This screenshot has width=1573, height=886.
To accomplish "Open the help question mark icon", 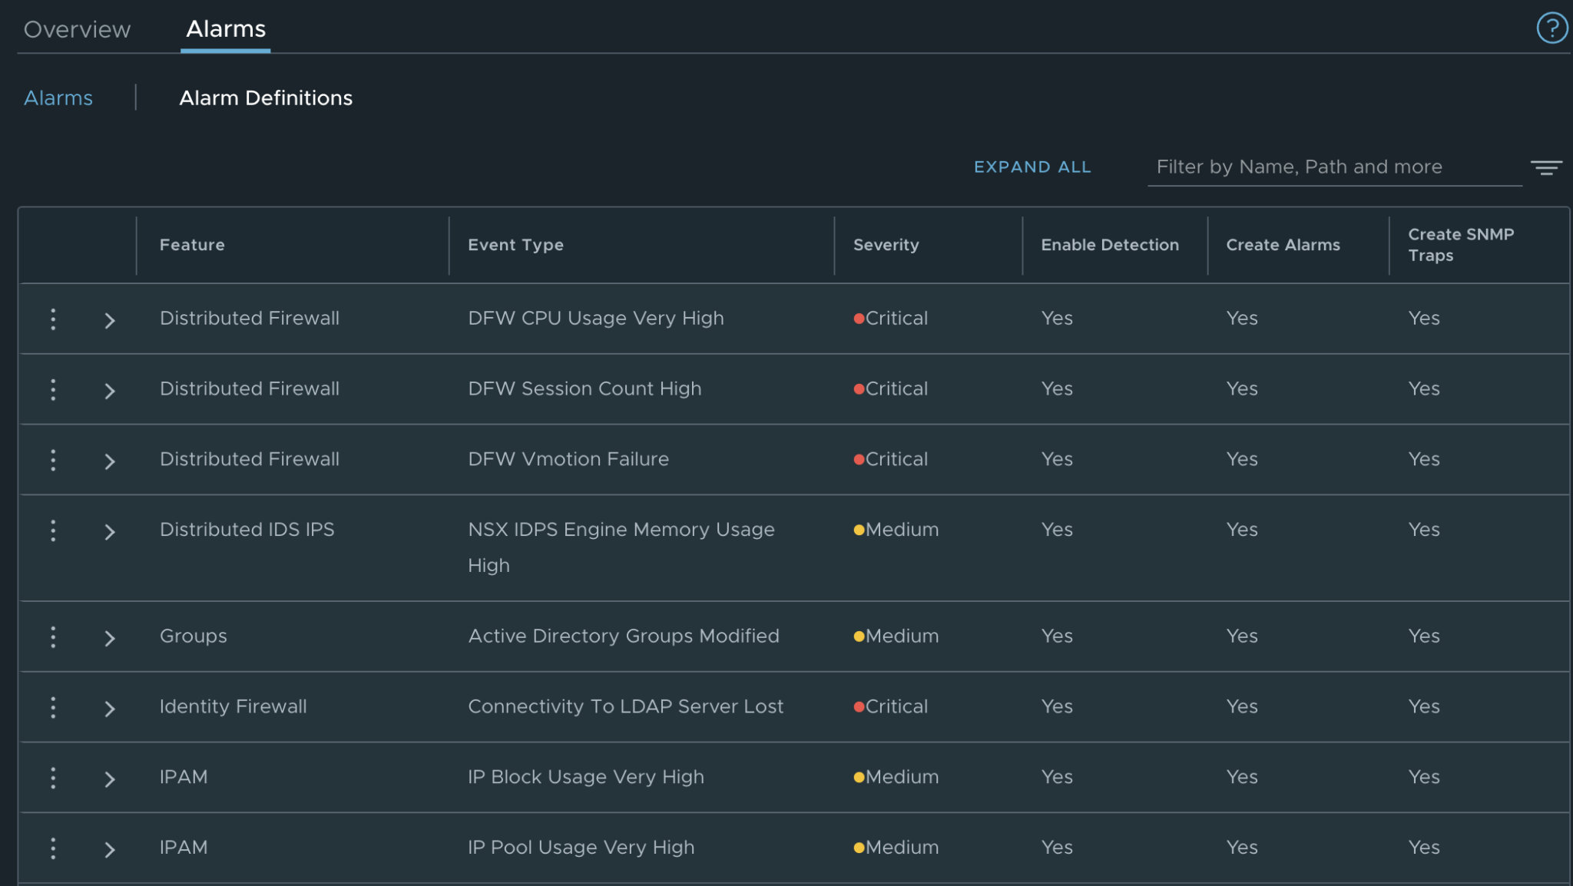I will 1551,28.
